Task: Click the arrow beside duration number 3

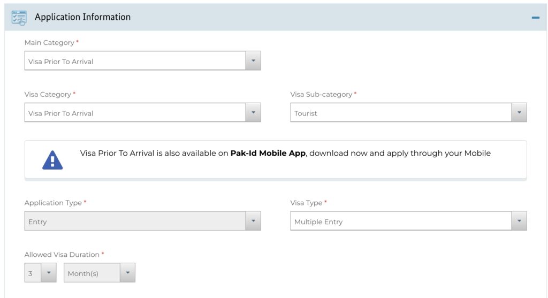Action: click(48, 273)
